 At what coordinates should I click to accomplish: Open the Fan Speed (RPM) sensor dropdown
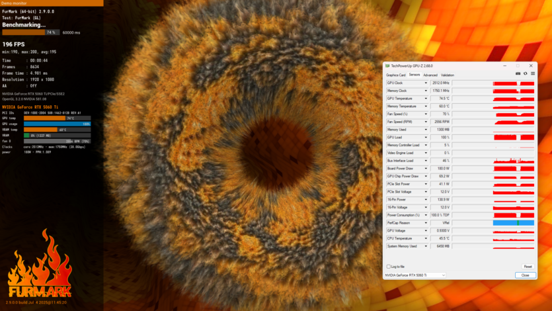pos(426,122)
